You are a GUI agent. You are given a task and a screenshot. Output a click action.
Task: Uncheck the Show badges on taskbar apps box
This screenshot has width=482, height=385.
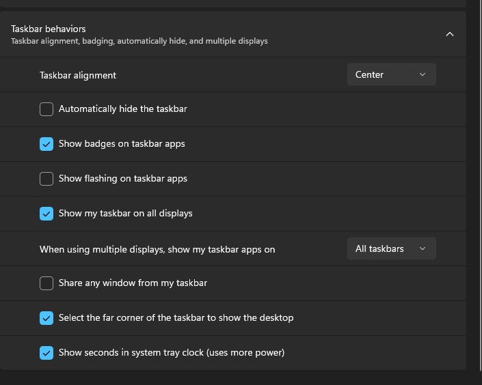(46, 144)
